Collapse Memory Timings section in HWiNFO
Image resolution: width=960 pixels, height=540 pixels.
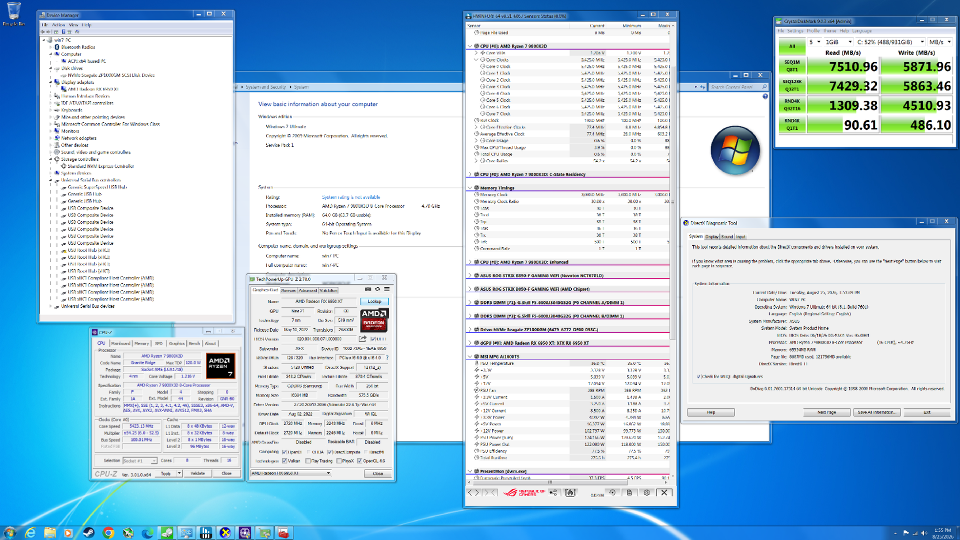pyautogui.click(x=469, y=188)
